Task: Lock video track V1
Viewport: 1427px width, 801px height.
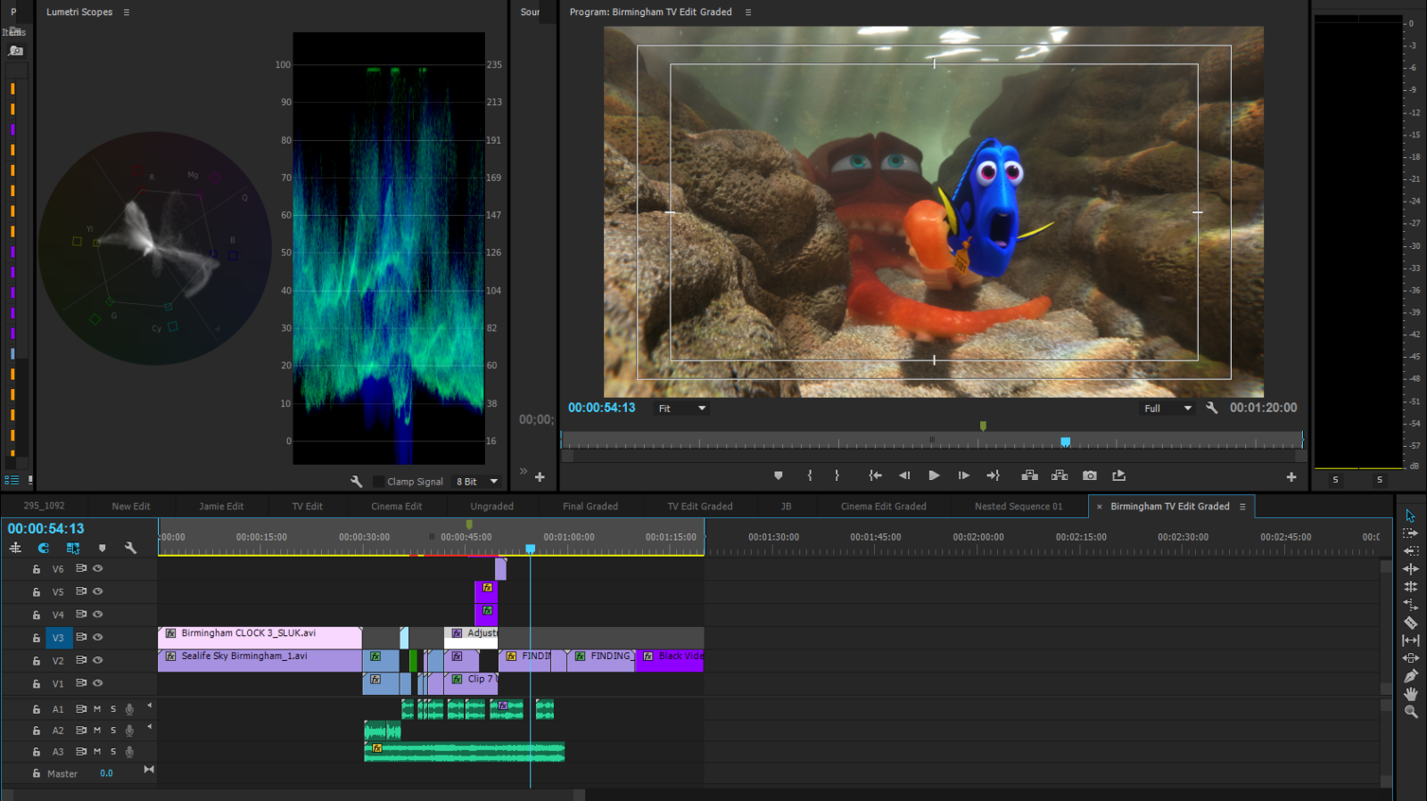Action: tap(37, 684)
